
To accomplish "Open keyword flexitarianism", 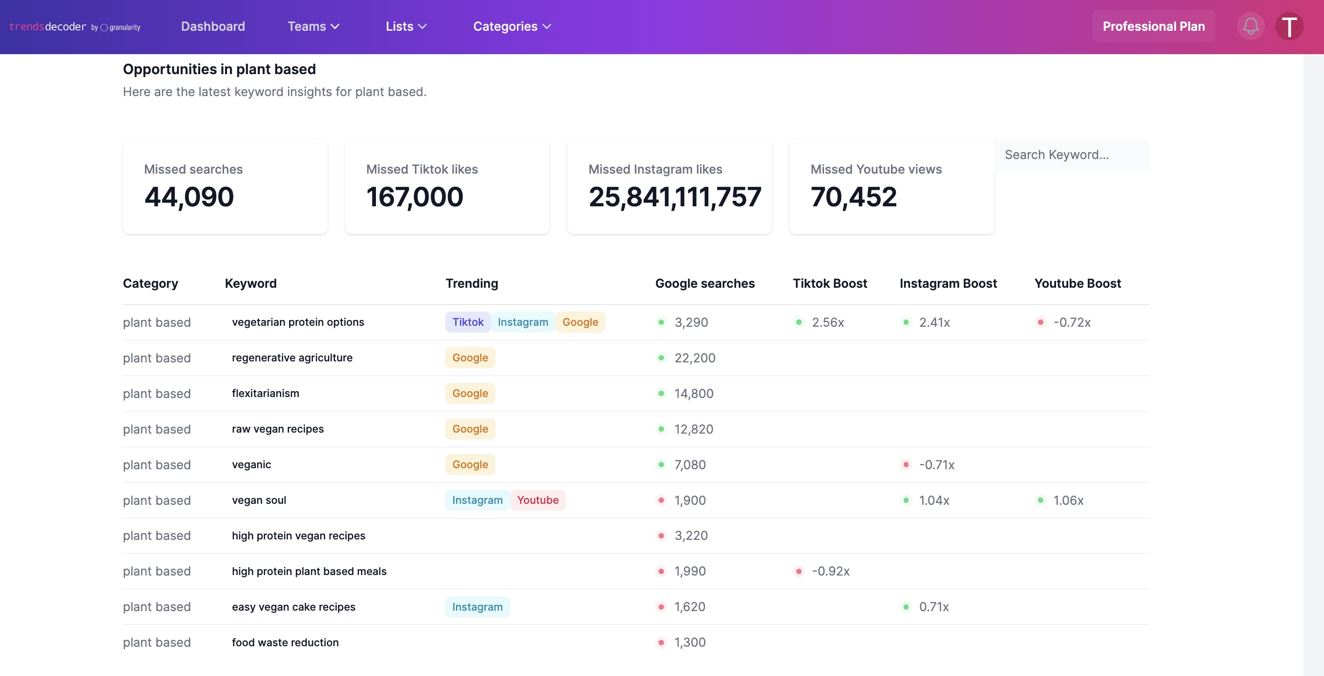I will click(x=265, y=394).
